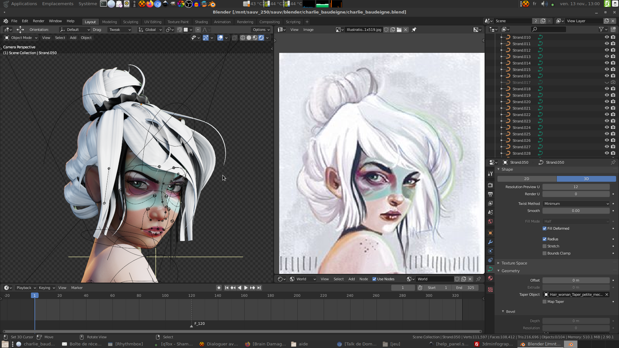Open the Tool properties tab
The height and width of the screenshot is (348, 619).
pos(490,174)
